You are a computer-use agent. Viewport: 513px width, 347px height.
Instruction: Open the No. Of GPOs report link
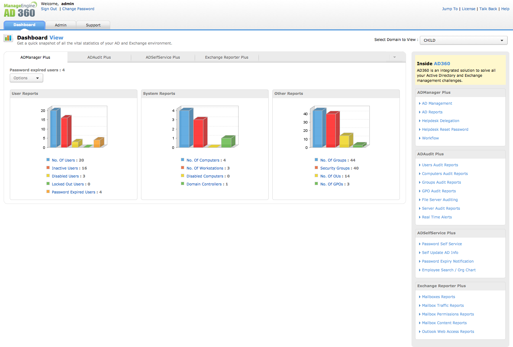coord(332,184)
